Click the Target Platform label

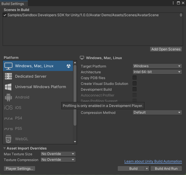[94, 66]
